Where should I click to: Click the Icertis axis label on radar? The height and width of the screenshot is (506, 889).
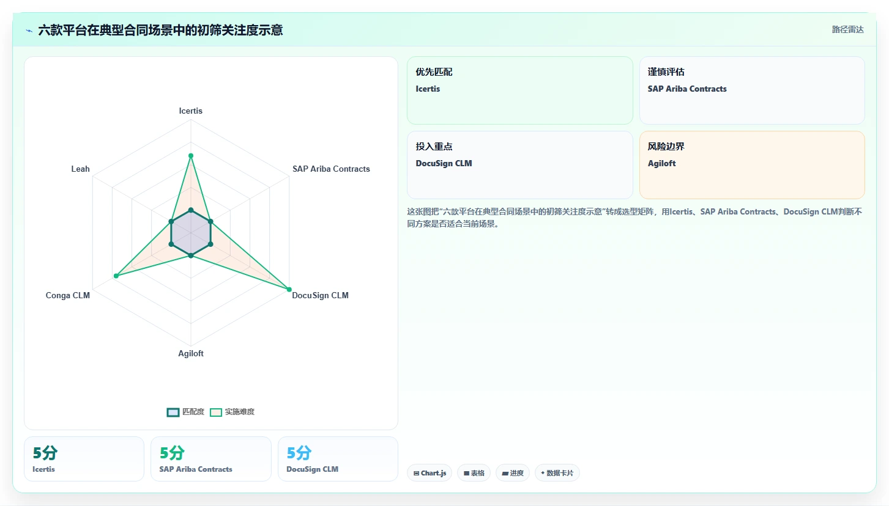point(191,111)
